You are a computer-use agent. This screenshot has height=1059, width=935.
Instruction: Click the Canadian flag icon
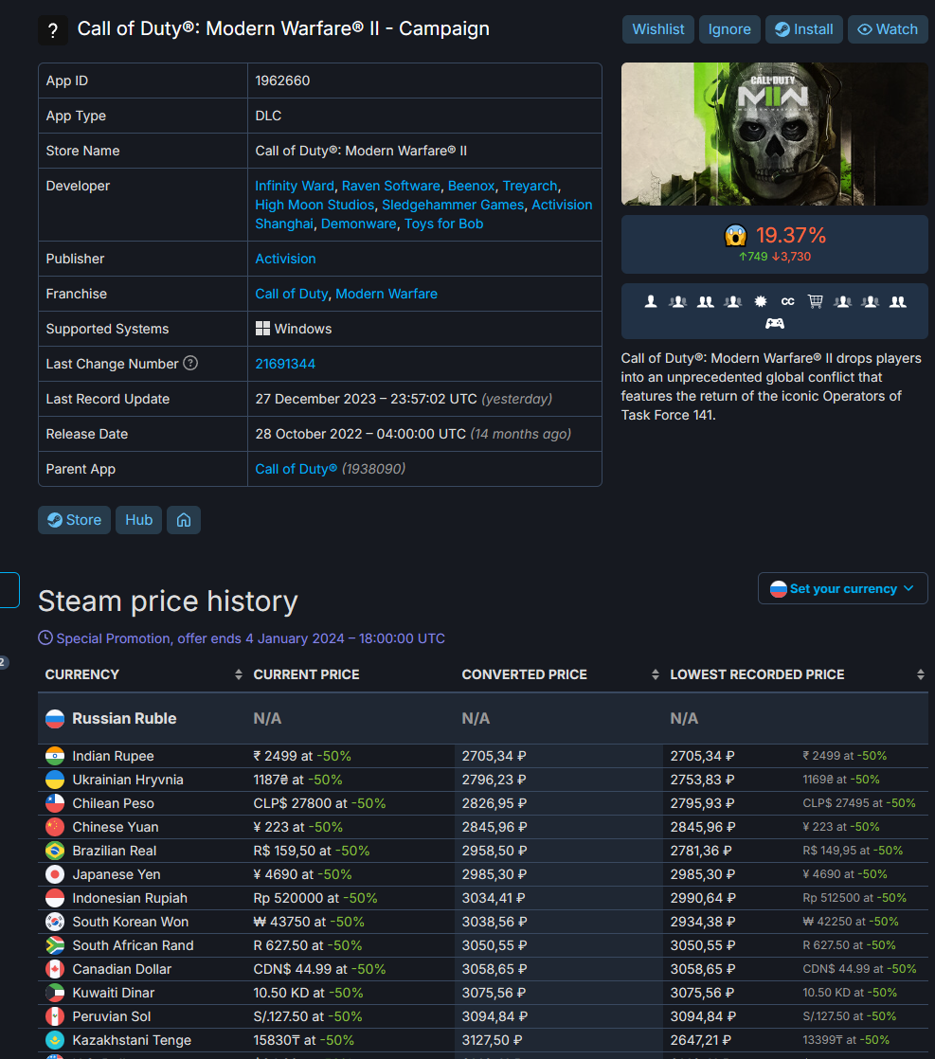[x=55, y=968]
